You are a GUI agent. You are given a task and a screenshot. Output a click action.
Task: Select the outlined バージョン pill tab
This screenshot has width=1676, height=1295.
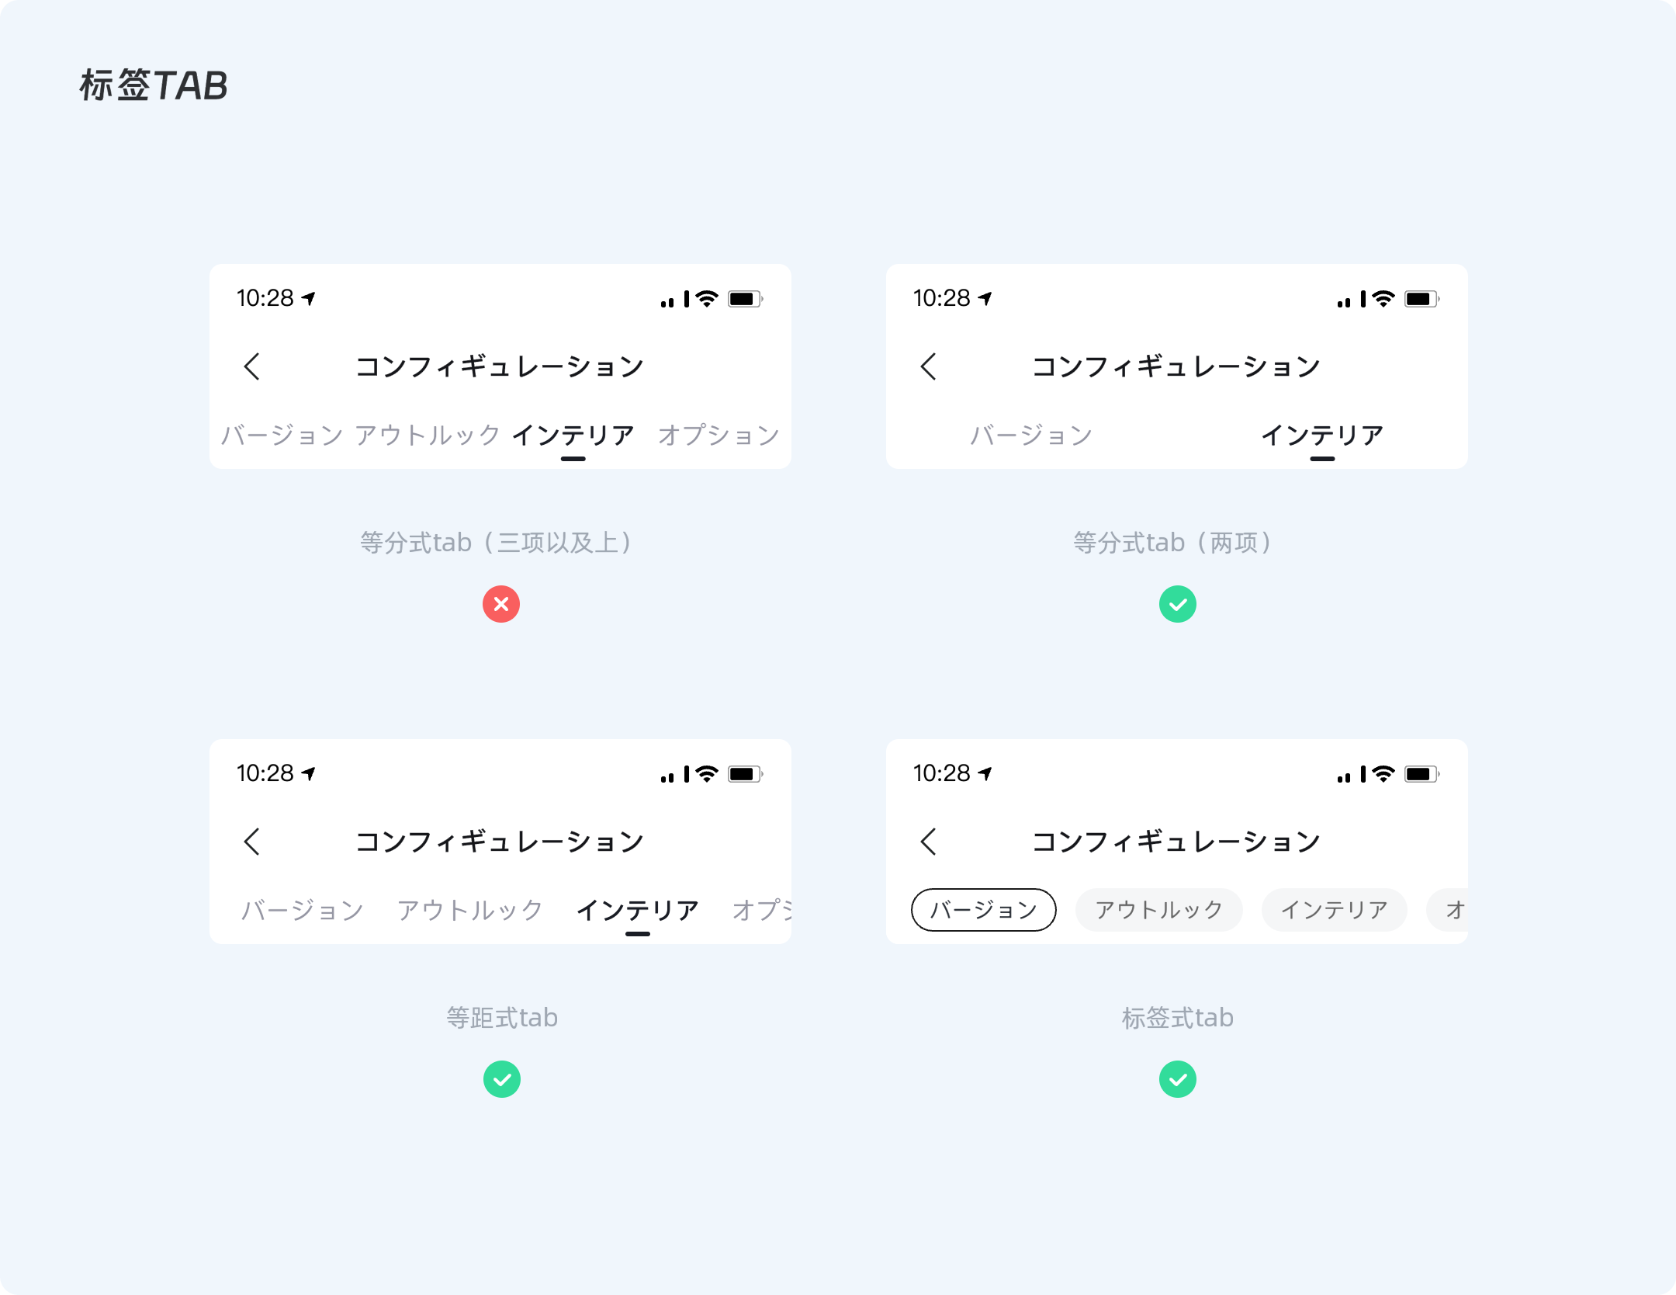tap(984, 910)
